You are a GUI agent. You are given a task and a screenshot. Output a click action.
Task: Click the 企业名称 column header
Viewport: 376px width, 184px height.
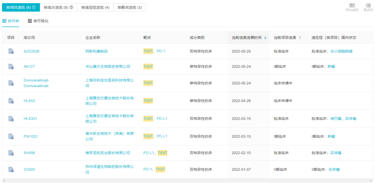(93, 38)
